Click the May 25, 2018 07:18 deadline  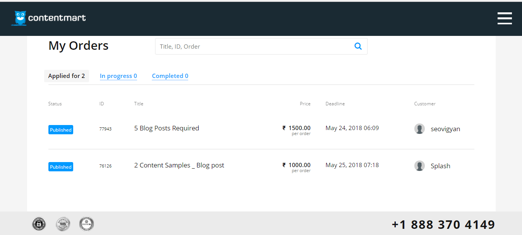click(352, 165)
